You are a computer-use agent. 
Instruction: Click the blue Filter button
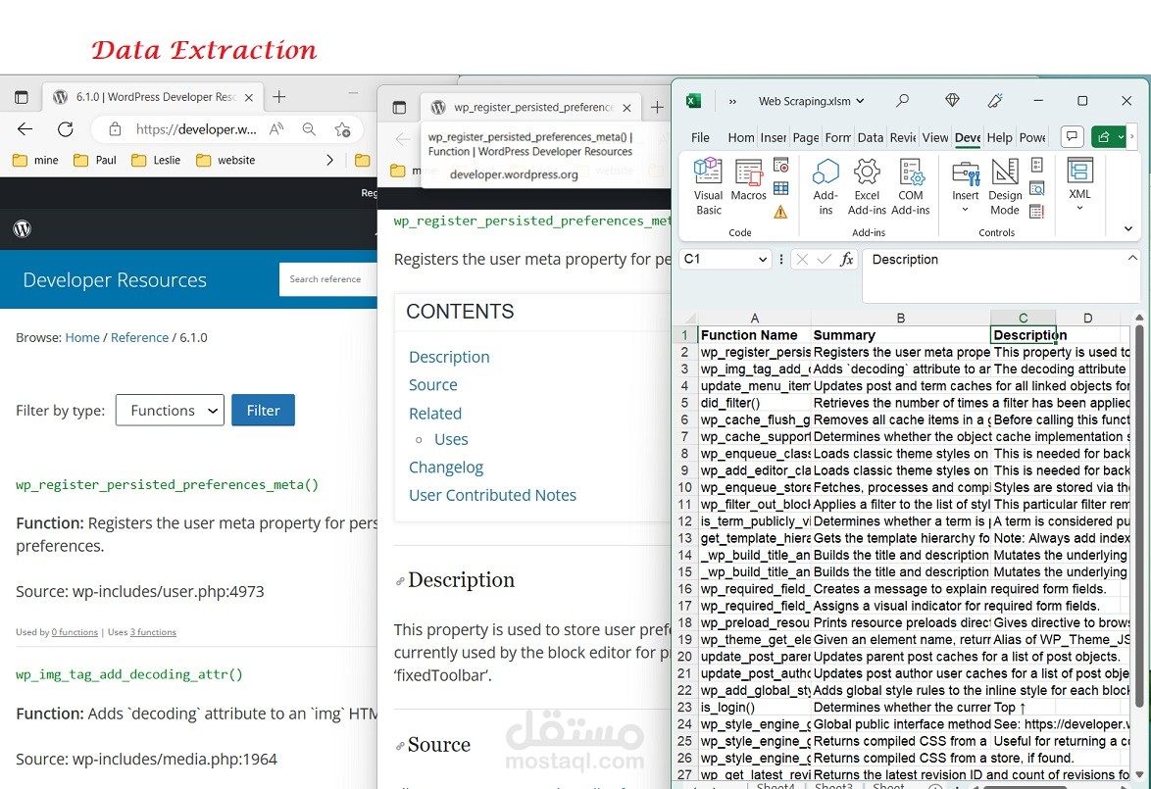point(263,411)
